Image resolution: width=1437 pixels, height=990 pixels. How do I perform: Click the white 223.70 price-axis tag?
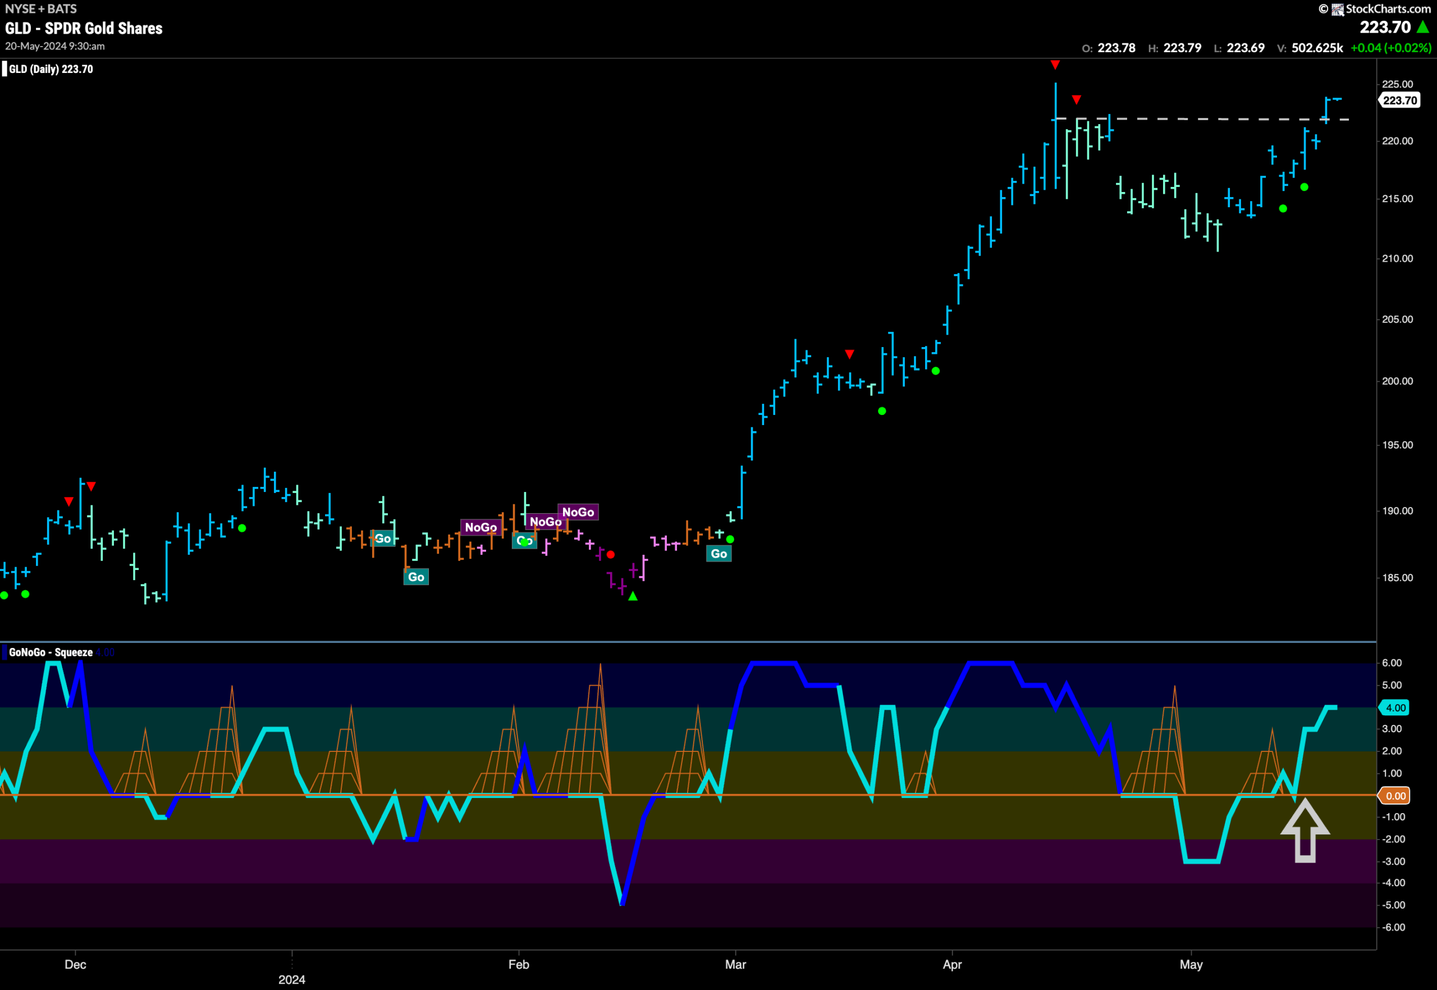tap(1401, 101)
